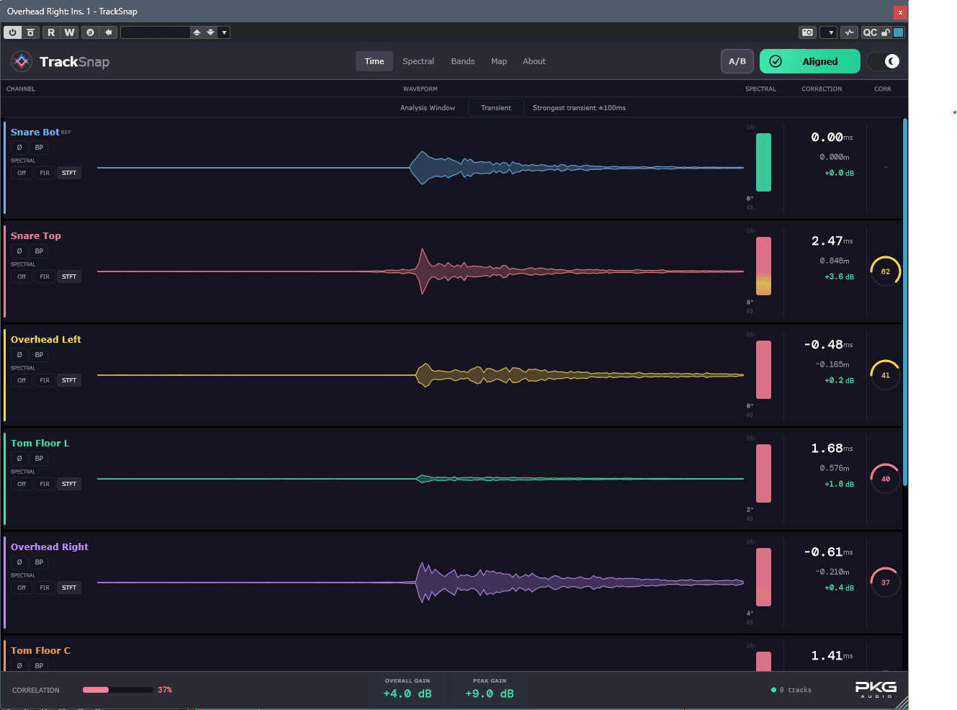
Task: Click the circled 'a' toolbar icon
Action: tap(90, 32)
